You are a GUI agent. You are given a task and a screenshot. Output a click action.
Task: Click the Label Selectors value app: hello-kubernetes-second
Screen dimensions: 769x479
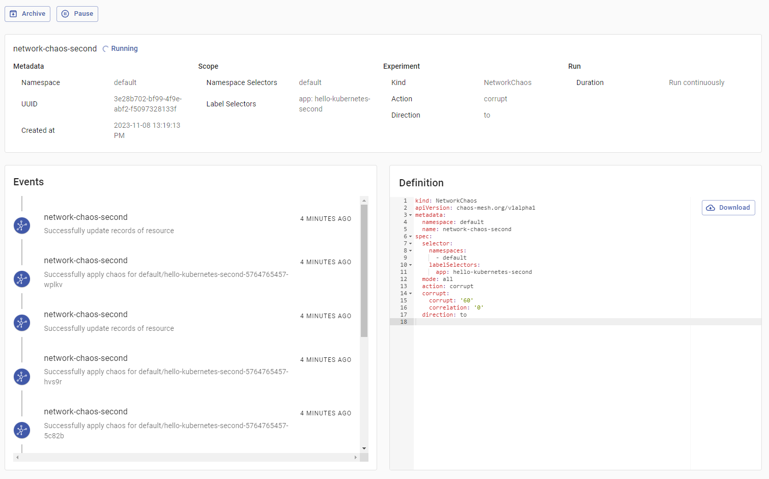pyautogui.click(x=334, y=104)
